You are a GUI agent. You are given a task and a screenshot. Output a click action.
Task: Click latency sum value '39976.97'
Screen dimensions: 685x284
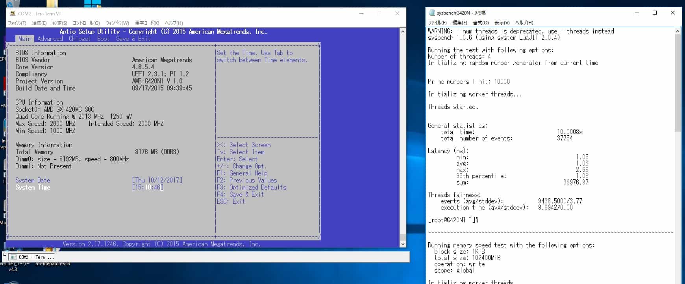576,182
